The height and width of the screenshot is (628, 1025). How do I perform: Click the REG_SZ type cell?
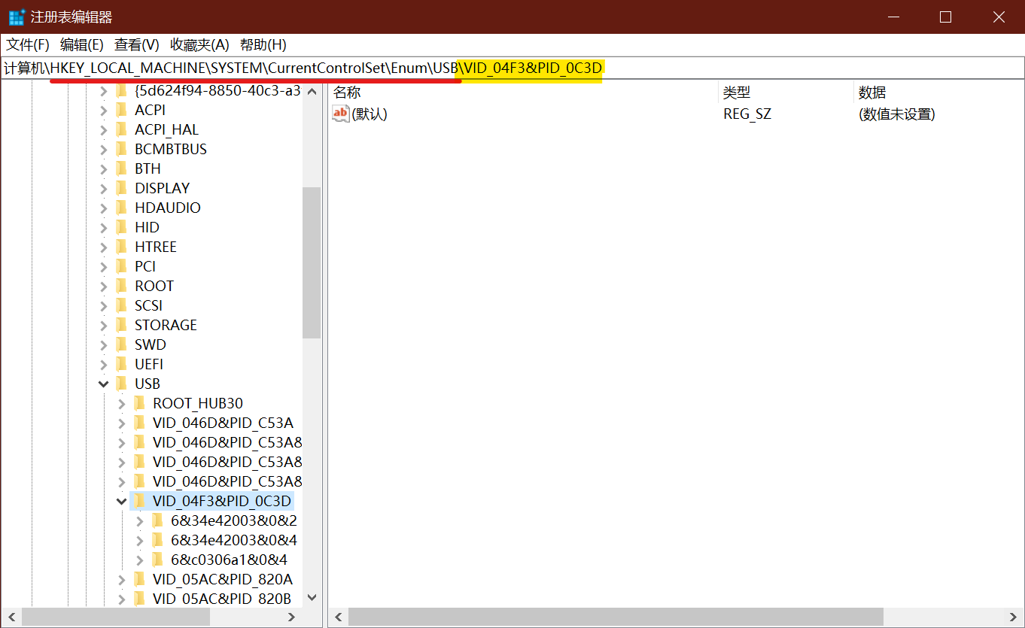747,114
